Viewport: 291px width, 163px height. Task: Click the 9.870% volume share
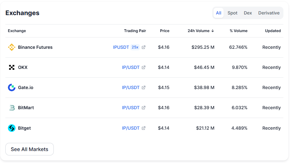239,67
